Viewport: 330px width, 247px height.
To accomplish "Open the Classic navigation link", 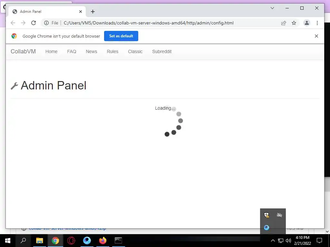I will click(135, 51).
